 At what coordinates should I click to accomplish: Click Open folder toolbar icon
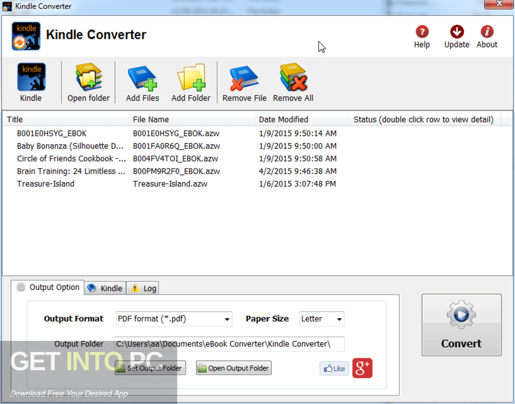pyautogui.click(x=88, y=82)
